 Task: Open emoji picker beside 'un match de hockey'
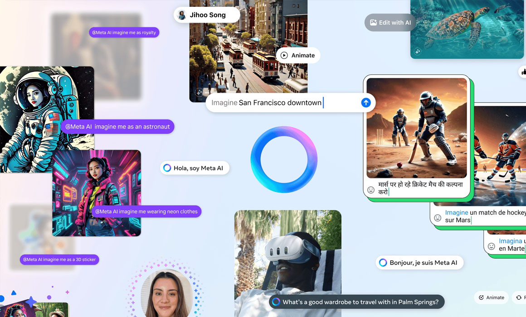click(x=438, y=218)
